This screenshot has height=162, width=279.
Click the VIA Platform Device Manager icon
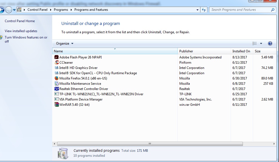pos(56,99)
